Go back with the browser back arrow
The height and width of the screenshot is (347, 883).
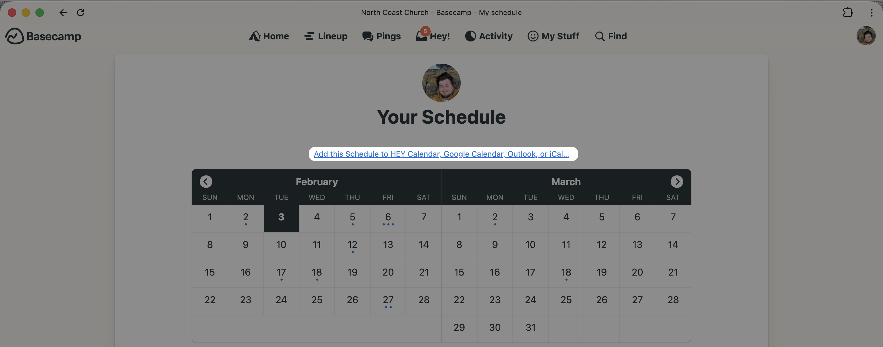[x=63, y=13]
